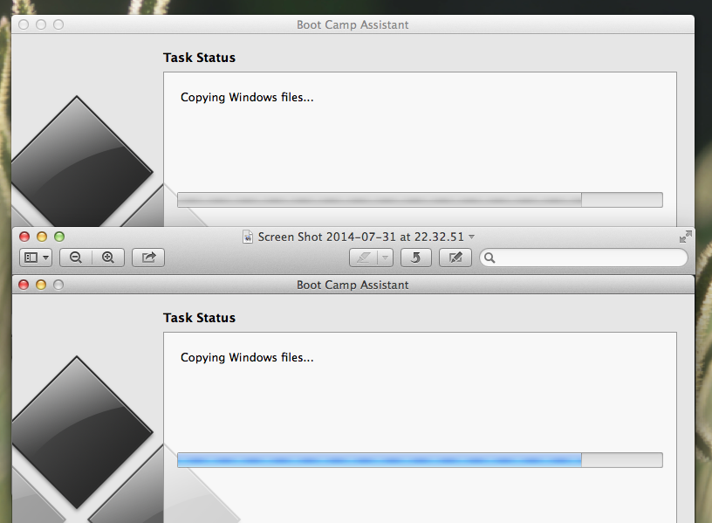This screenshot has width=712, height=523.
Task: Open the Share button in Preview toolbar
Action: [x=148, y=258]
